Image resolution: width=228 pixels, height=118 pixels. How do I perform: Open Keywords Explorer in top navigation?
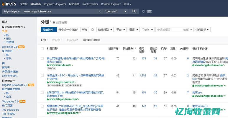pyautogui.click(x=55, y=4)
